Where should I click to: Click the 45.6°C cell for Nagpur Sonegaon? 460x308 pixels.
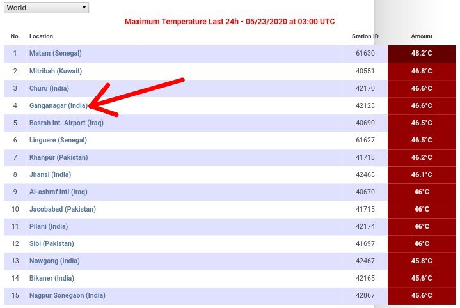pyautogui.click(x=422, y=296)
